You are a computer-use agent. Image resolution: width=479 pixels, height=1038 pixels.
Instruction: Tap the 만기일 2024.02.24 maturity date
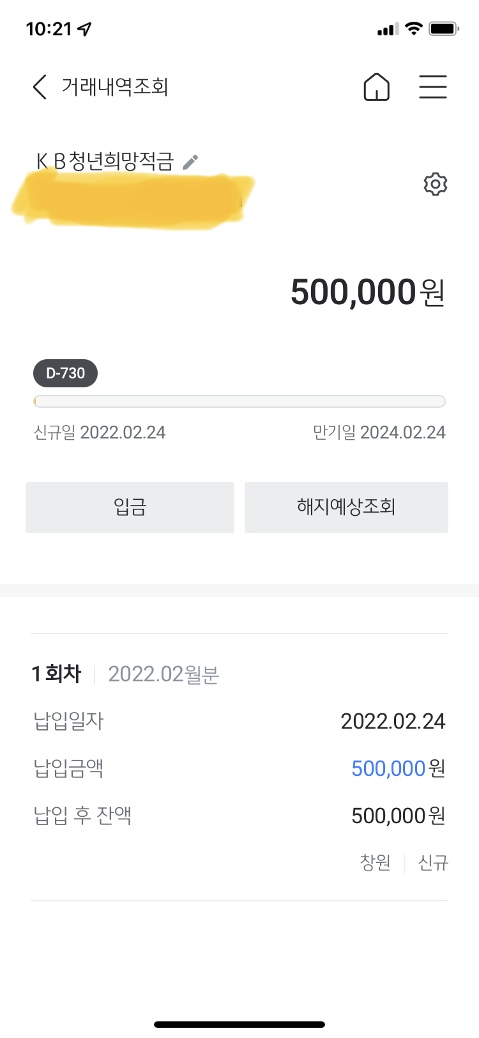tap(379, 433)
